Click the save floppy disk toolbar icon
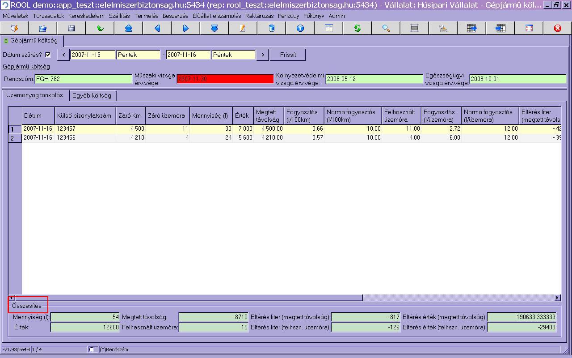 71,28
